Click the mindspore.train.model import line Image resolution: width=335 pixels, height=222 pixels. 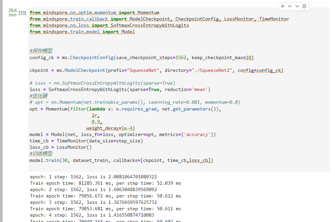[82, 32]
